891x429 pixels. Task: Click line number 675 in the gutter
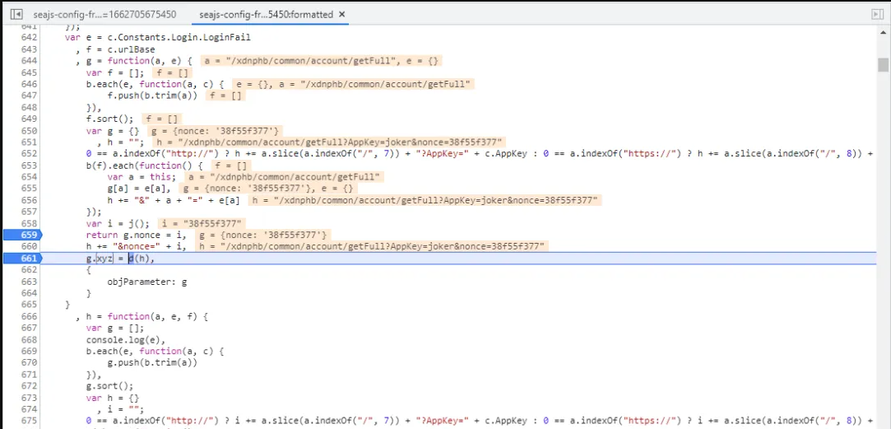coord(29,421)
